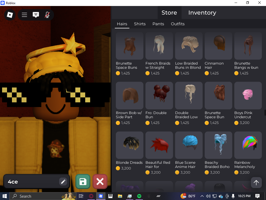266x200 pixels.
Task: Click the tray microphone icon
Action: click(233, 196)
